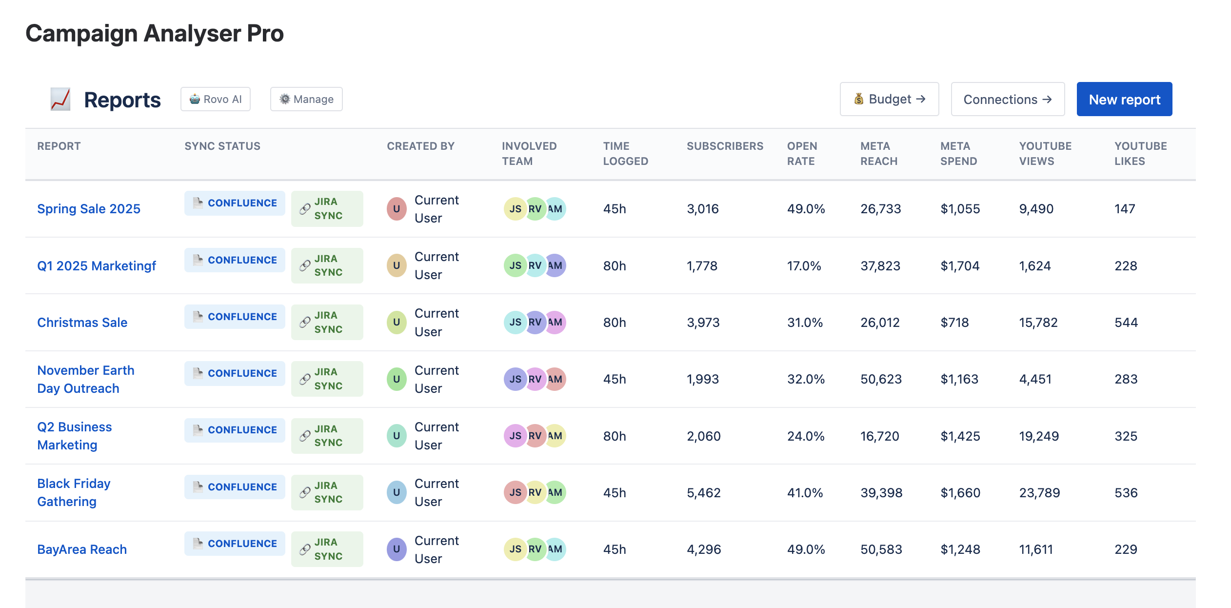Screen dimensions: 1231x608
Task: Click Confluence badge for Q1 2025 Marketingf
Action: 235,260
